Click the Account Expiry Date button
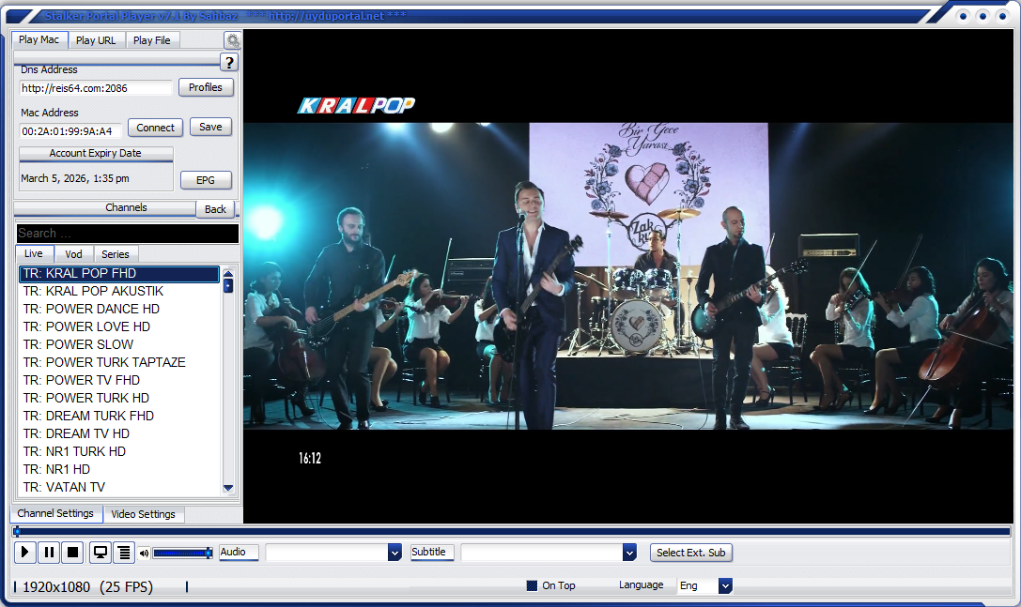 [96, 154]
